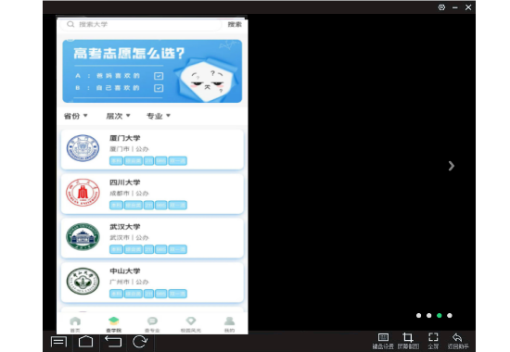This screenshot has width=510, height=352.
Task: Click the 双一流 tag on 武汉大学
Action: tap(178, 249)
